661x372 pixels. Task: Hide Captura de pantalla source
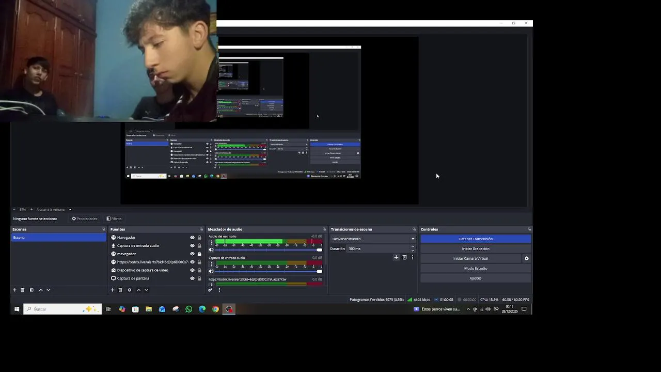click(193, 278)
